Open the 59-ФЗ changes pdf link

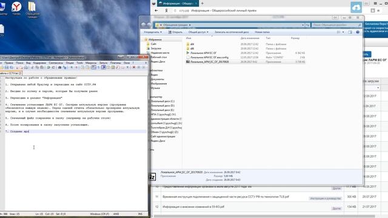coord(193,206)
